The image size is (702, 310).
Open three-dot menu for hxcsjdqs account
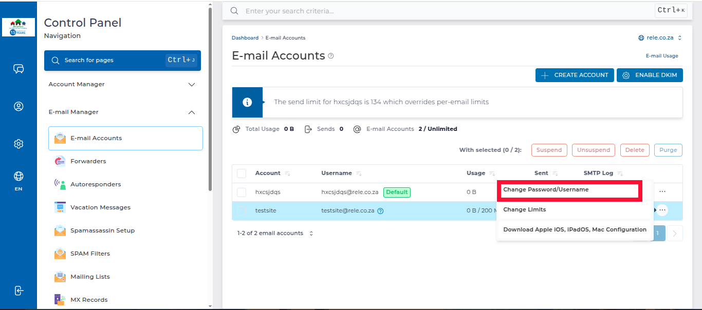point(662,191)
